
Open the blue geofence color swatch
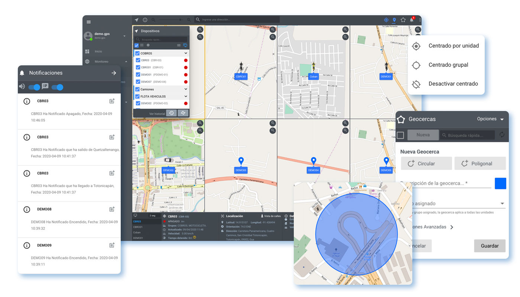click(500, 183)
